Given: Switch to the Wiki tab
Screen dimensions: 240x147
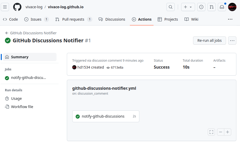Looking at the screenshot, I should (191, 19).
